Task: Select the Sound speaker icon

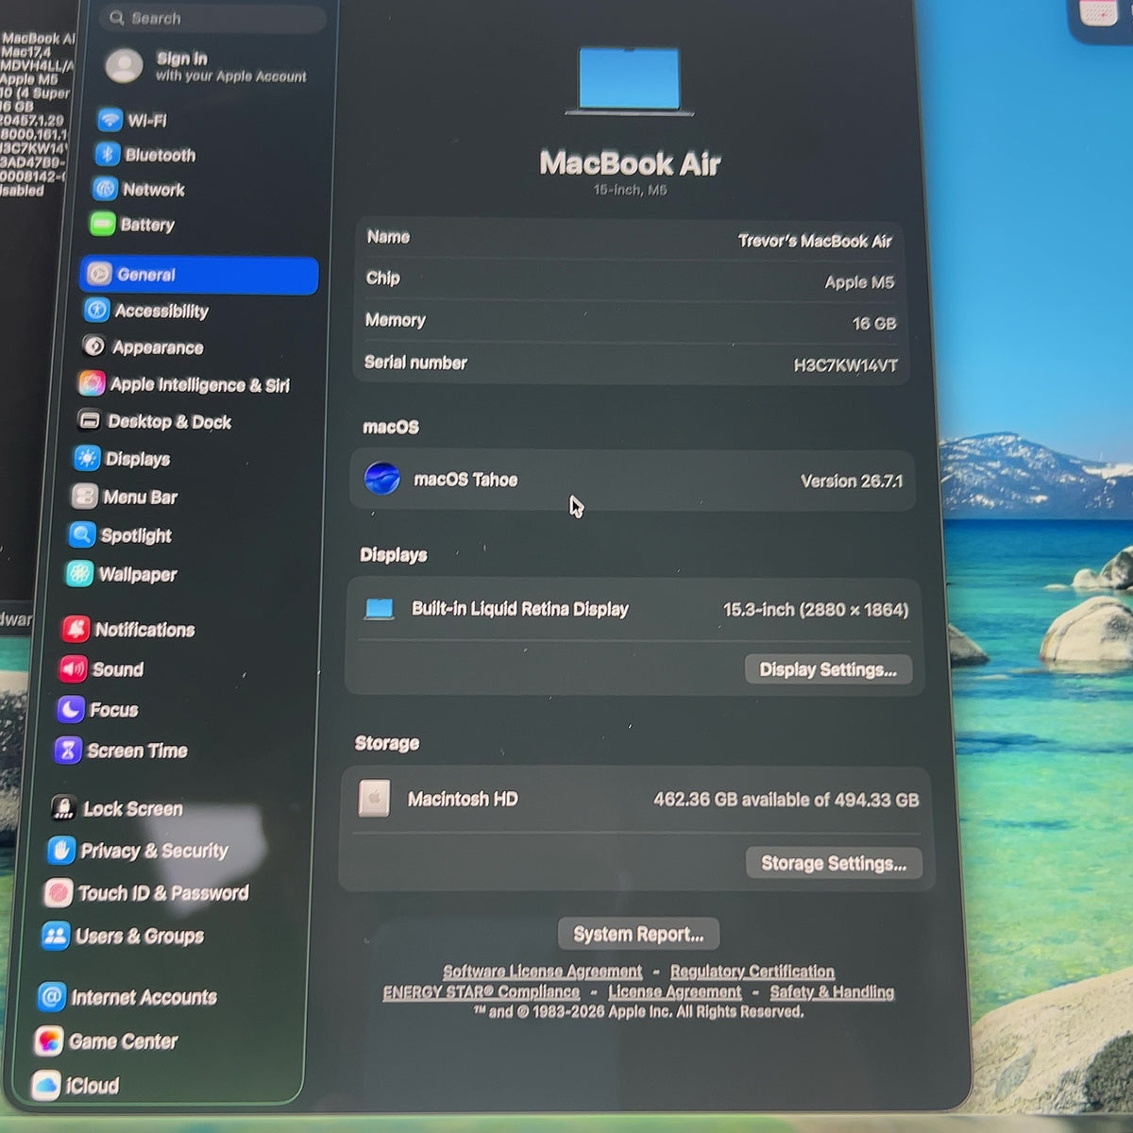Action: [73, 669]
